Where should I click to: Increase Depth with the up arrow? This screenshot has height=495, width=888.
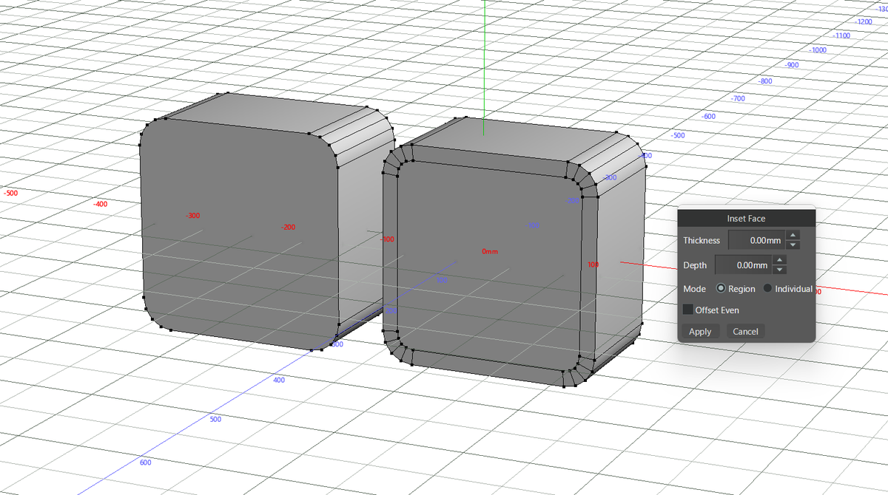click(779, 260)
